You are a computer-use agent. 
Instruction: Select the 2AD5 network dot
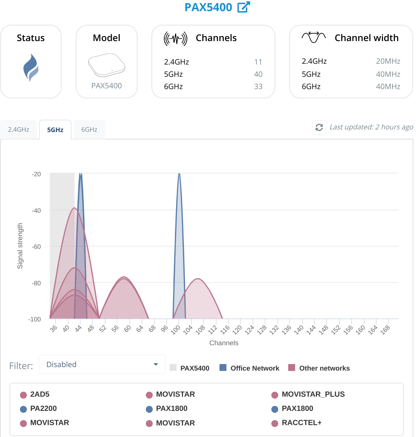tap(23, 395)
